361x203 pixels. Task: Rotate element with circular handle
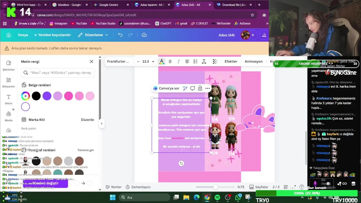coord(181,163)
